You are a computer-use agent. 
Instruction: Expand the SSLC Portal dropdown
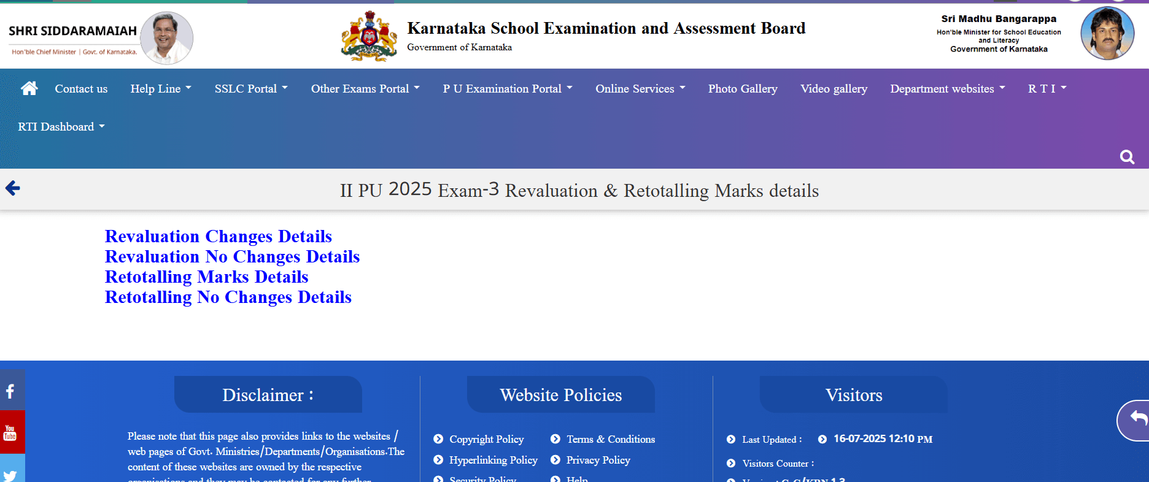pyautogui.click(x=251, y=88)
